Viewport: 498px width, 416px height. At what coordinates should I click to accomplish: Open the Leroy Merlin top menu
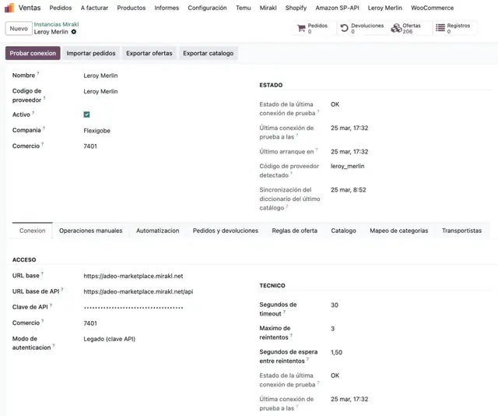pyautogui.click(x=385, y=8)
